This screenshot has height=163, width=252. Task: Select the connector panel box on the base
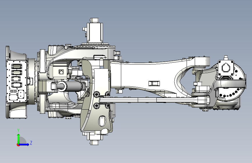coord(17,81)
